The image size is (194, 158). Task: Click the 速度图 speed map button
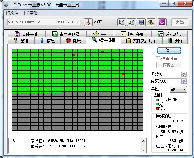tap(169, 65)
